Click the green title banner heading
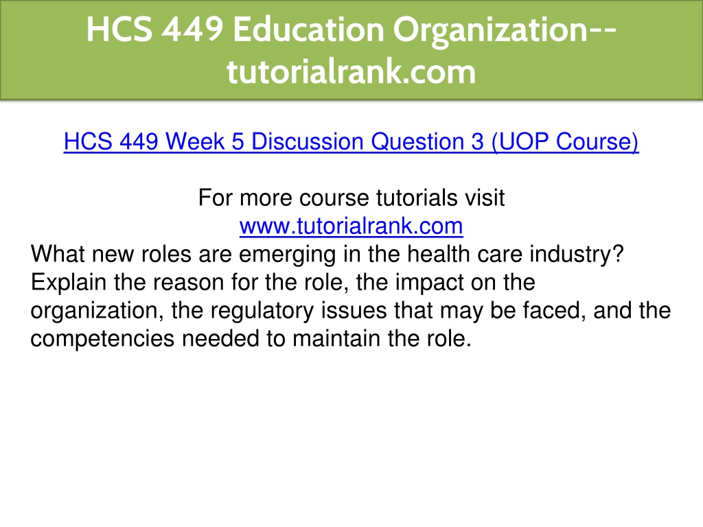 click(351, 50)
